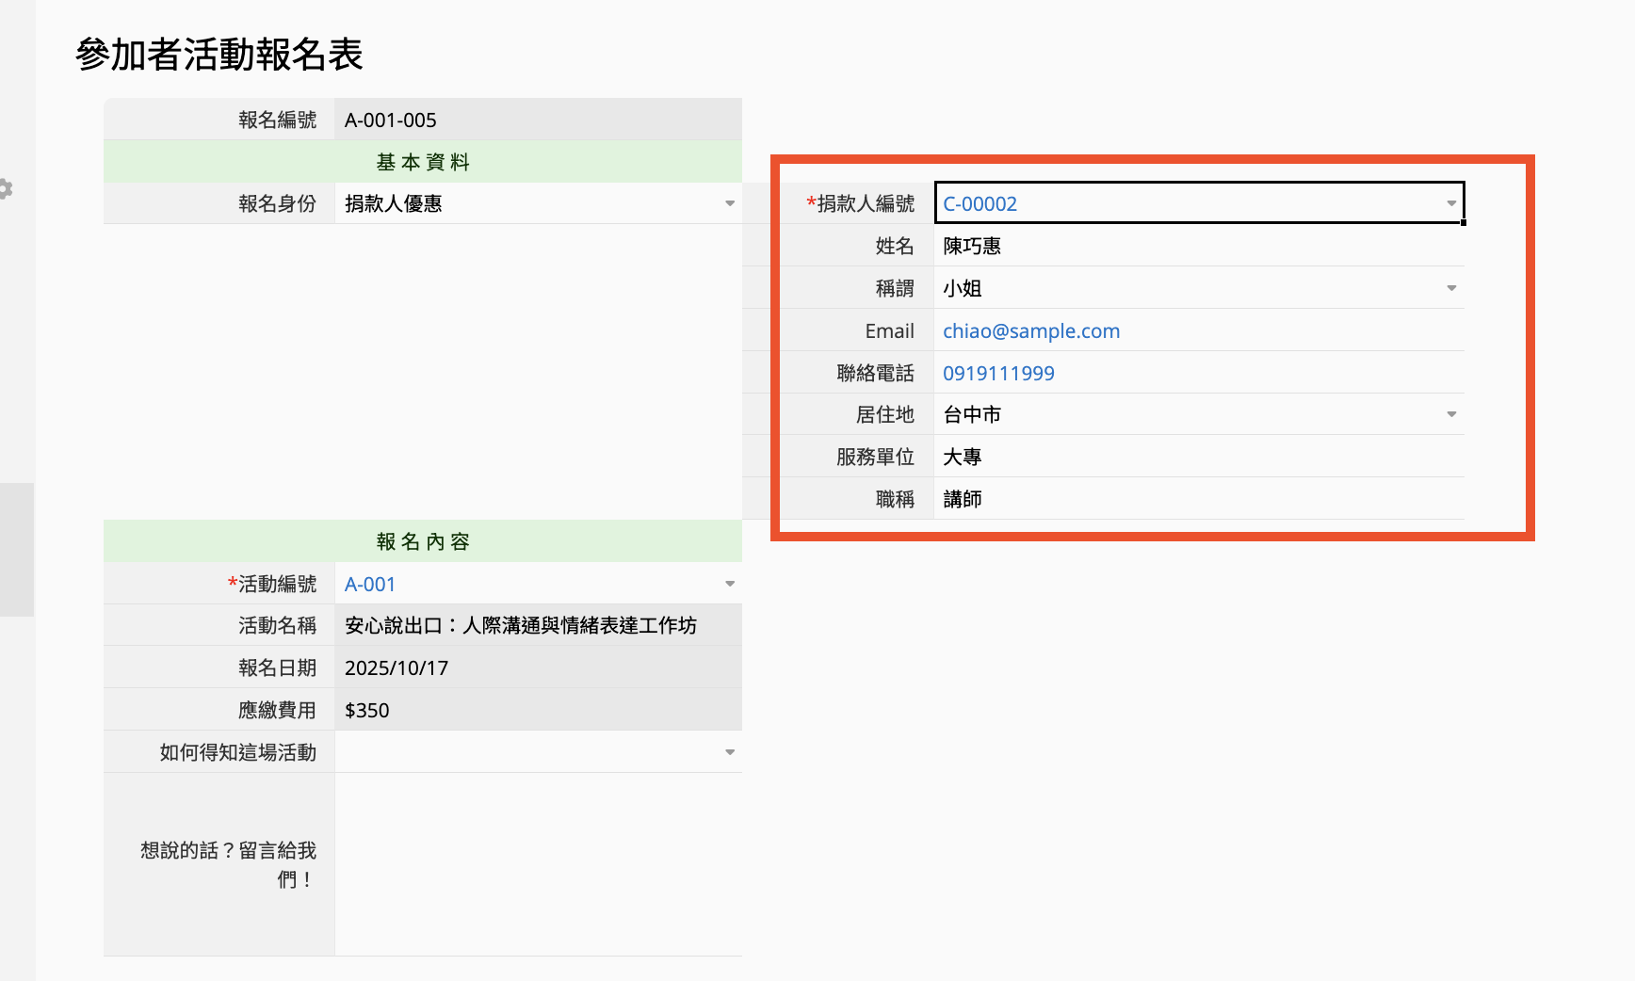The height and width of the screenshot is (981, 1635).
Task: Click the 活動名稱 field text
Action: 520,625
